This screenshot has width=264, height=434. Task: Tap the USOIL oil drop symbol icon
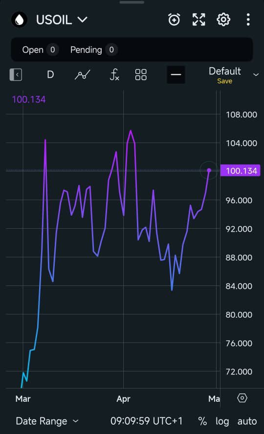[x=19, y=20]
